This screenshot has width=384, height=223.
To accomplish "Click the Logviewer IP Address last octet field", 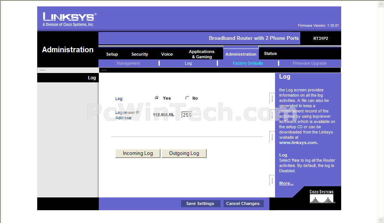I will pos(187,115).
